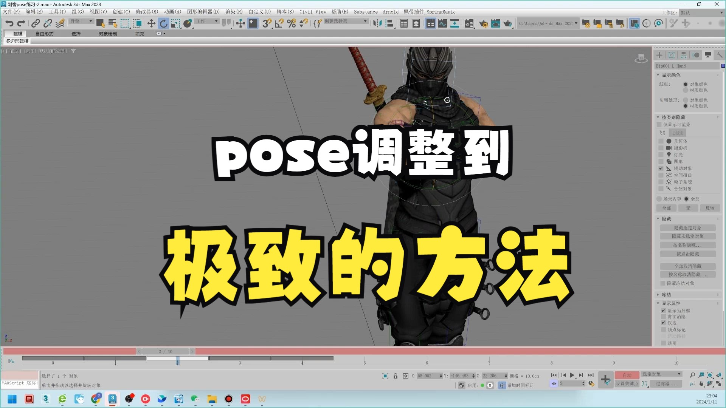
Task: Toggle Angle Snap
Action: click(279, 23)
